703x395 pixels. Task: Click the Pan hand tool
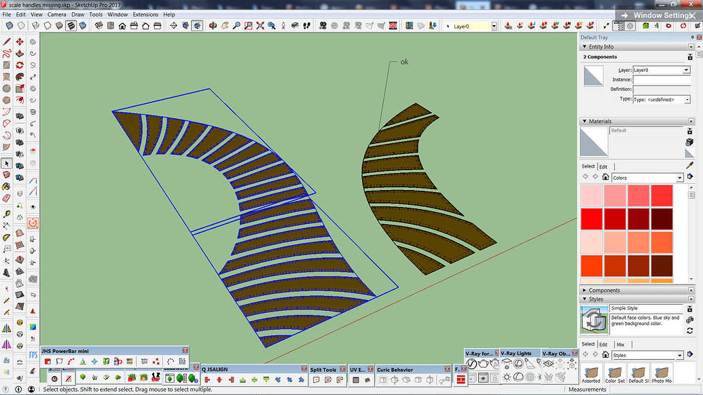[224, 26]
